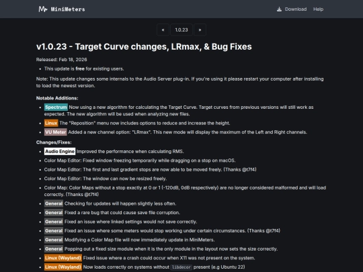
Task: Click General tag beside 'meters would stop working'
Action: tap(54, 230)
